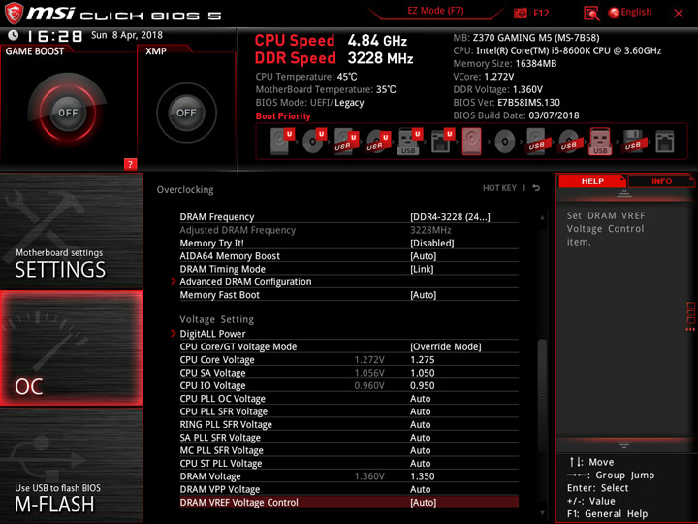Click the clock icon beside the time
698x524 pixels.
click(14, 35)
